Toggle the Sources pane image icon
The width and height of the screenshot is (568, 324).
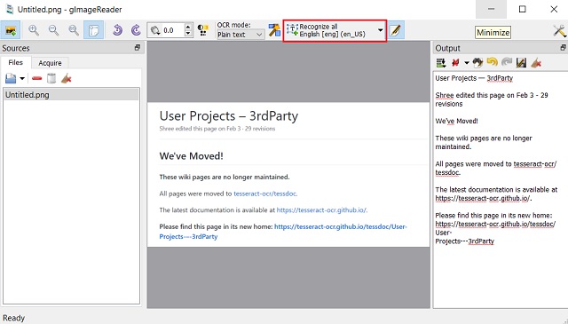tap(11, 30)
